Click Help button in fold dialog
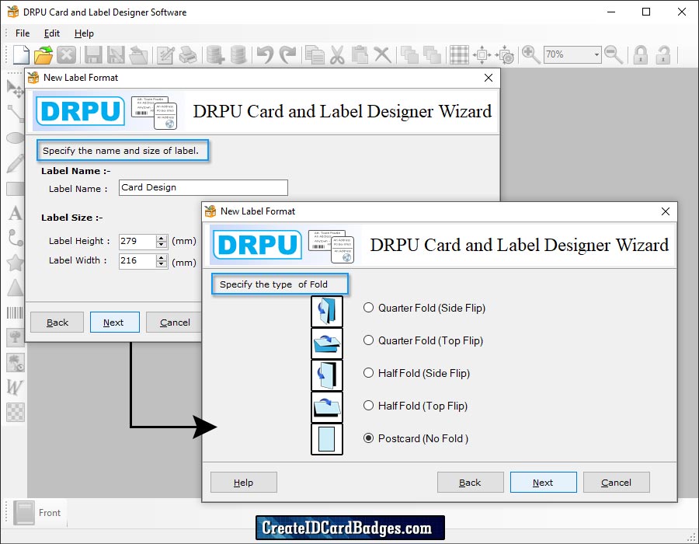Viewport: 699px width, 544px height. (x=243, y=483)
